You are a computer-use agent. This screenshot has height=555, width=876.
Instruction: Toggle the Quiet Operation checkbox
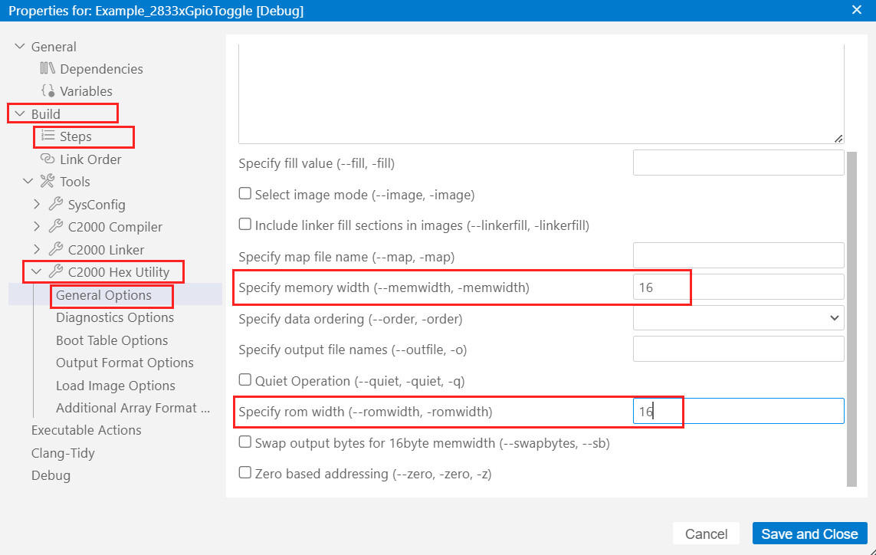pyautogui.click(x=244, y=380)
